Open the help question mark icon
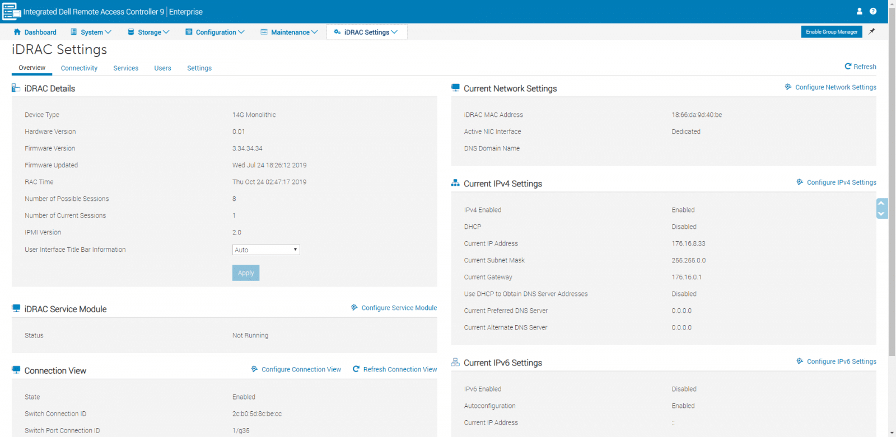This screenshot has width=896, height=437. 873,11
